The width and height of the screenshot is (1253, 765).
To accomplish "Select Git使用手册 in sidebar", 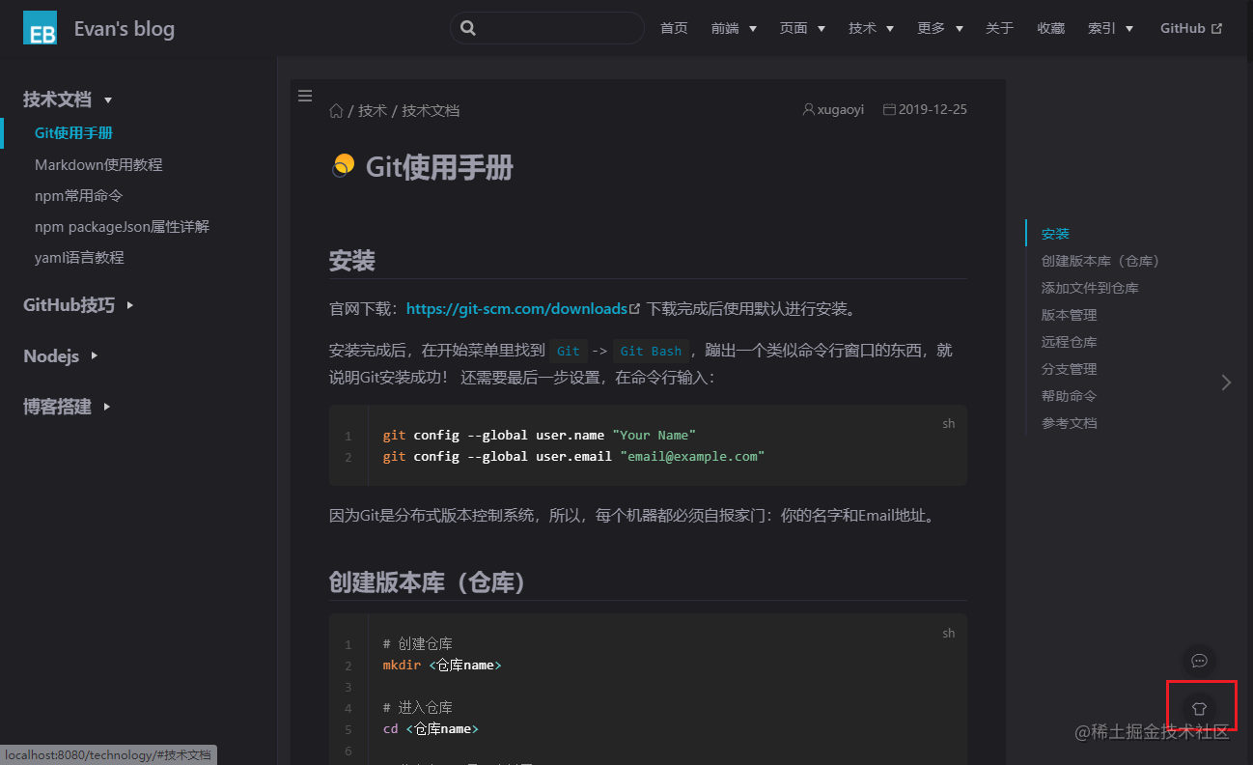I will point(73,133).
